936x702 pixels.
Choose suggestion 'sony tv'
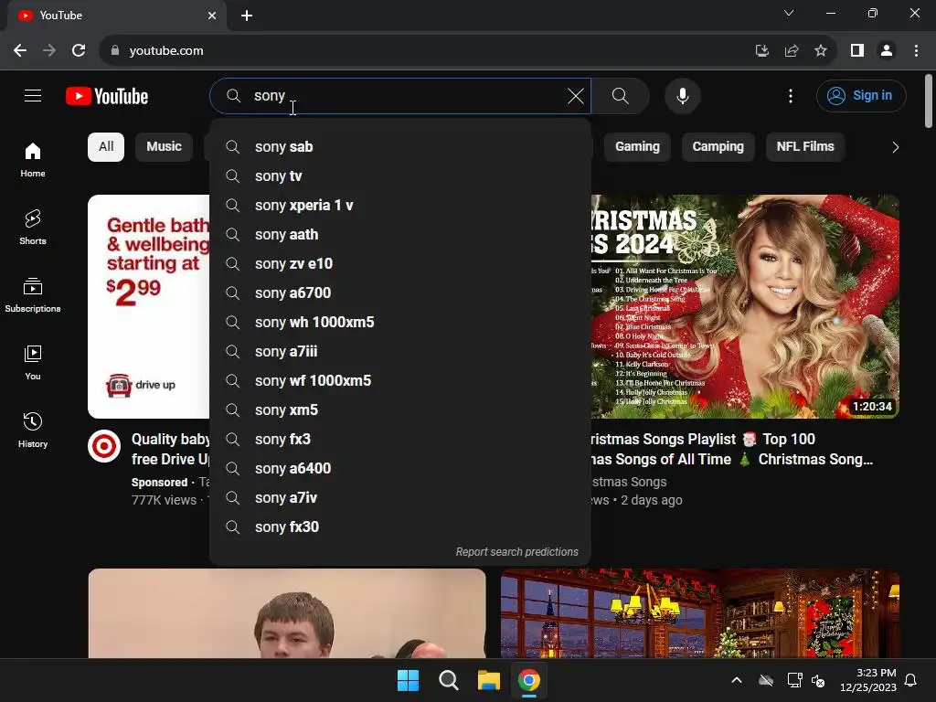[400, 176]
